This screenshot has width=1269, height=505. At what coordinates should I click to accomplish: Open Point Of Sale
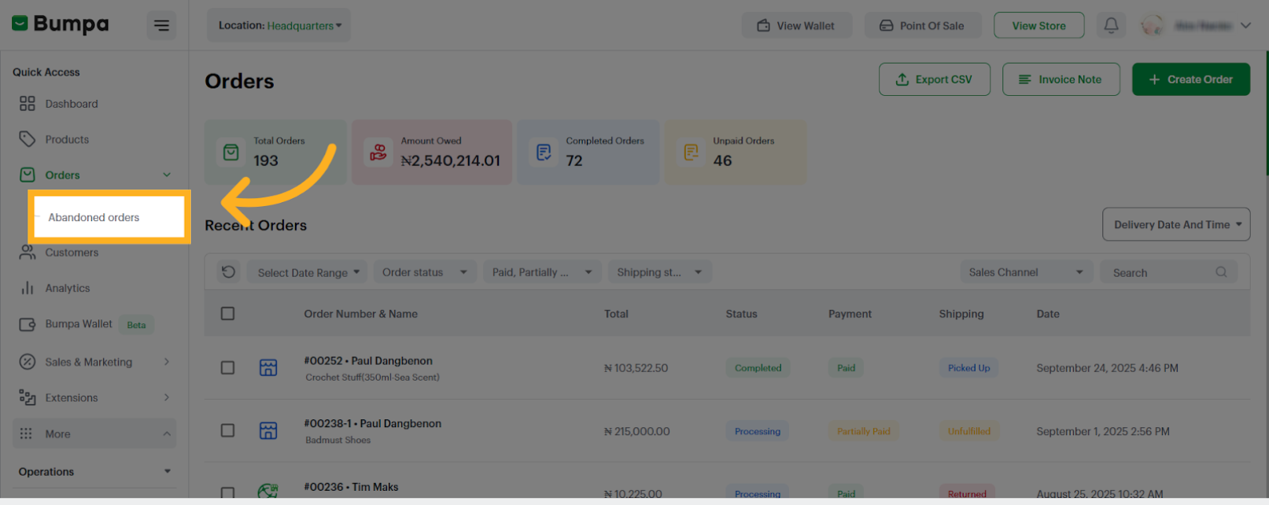(923, 25)
